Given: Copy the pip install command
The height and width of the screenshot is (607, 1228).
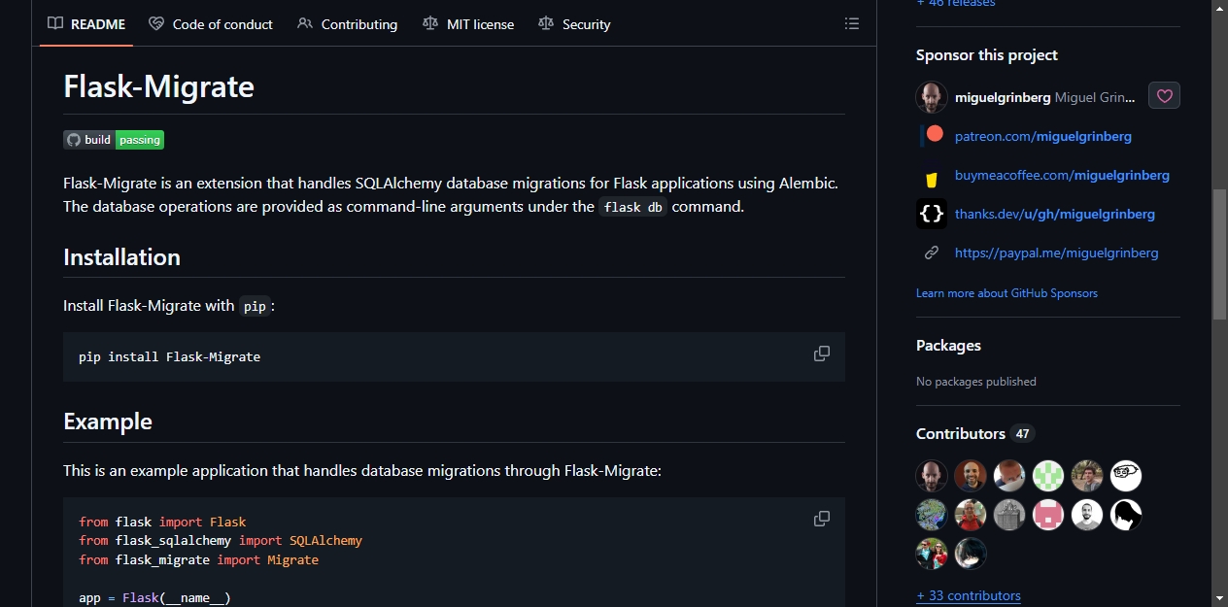Looking at the screenshot, I should [822, 354].
